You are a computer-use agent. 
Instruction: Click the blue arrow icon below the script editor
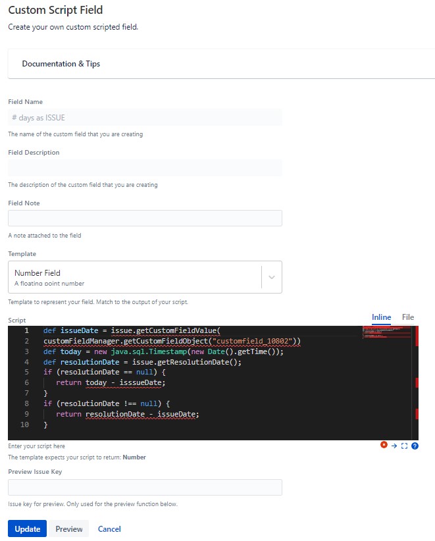point(394,446)
